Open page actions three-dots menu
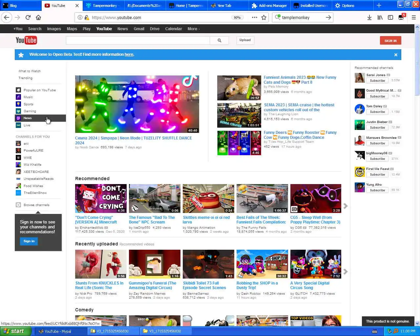420x336 pixels. pos(254,17)
